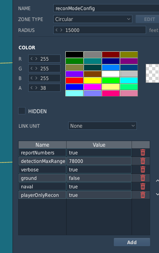Delete the playerOnlyRecon property row
Viewport: 159px width, 253px height.
[x=143, y=195]
